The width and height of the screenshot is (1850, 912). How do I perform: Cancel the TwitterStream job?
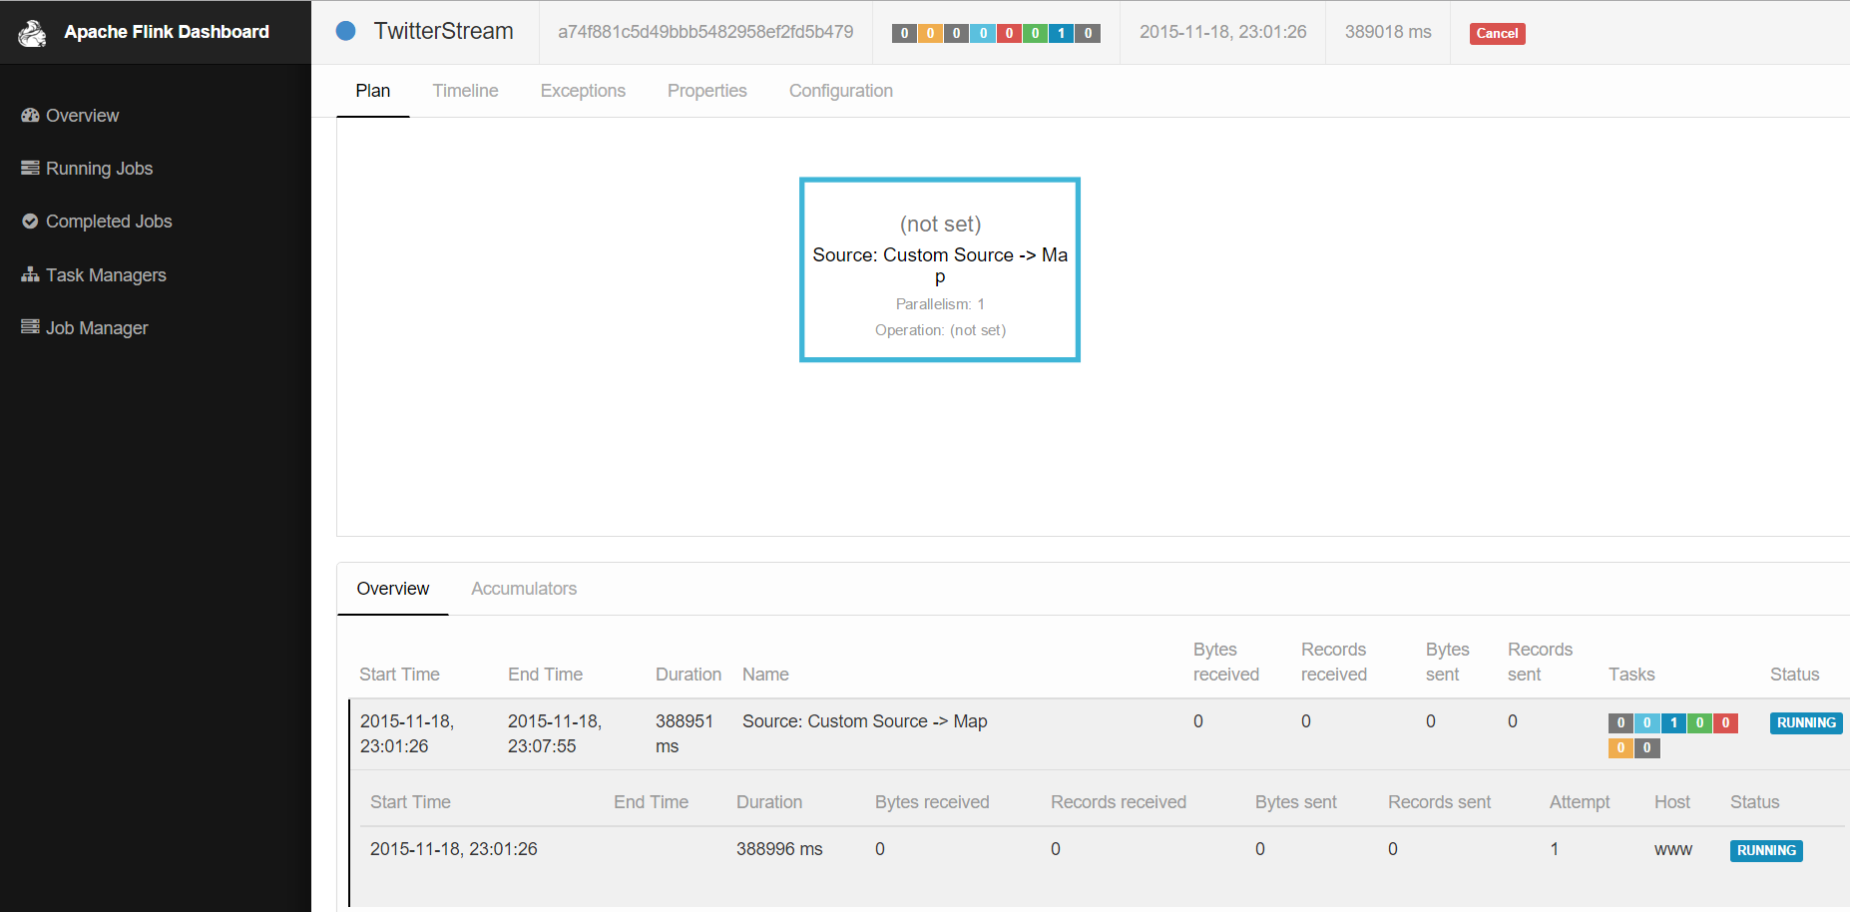coord(1497,33)
